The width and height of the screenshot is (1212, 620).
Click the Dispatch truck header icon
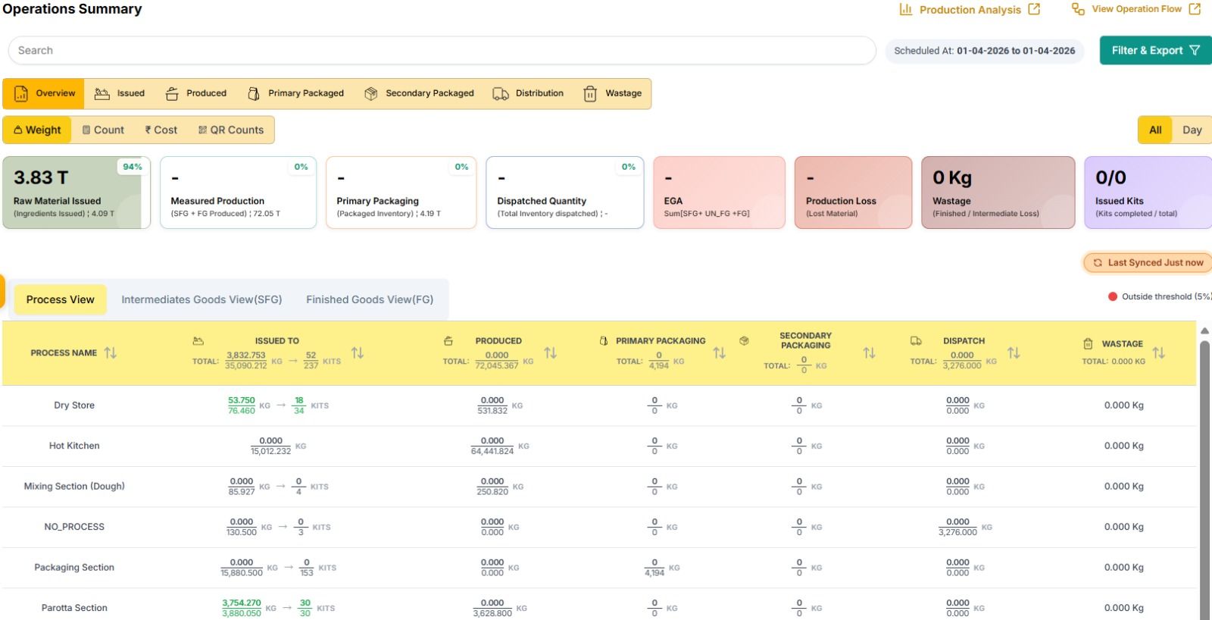coord(916,341)
